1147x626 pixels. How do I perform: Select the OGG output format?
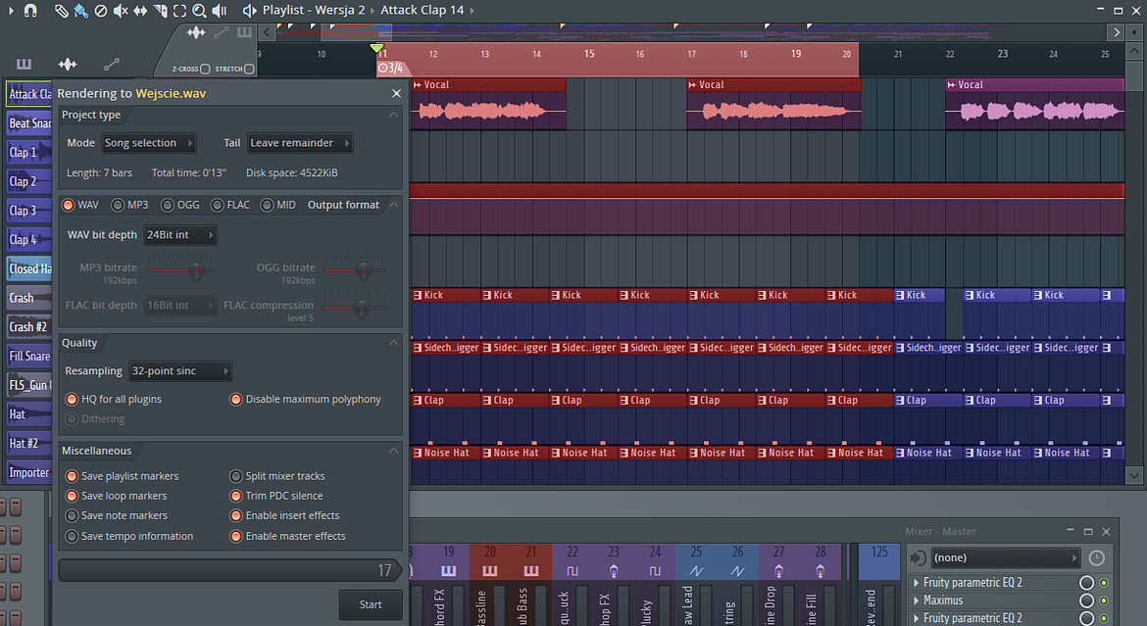[x=168, y=205]
